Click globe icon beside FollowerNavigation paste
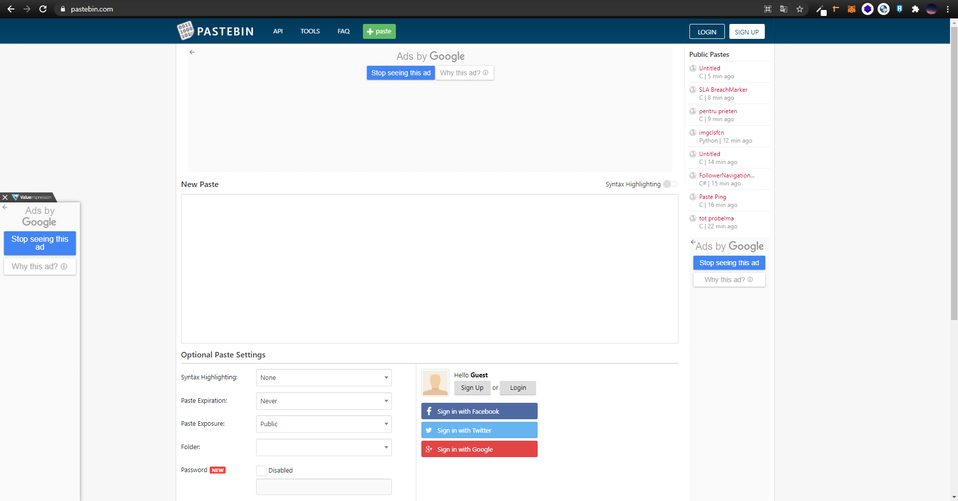The image size is (958, 501). 693,175
